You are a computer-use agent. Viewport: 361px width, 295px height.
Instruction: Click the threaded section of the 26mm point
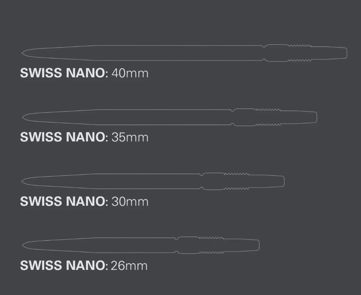pyautogui.click(x=211, y=245)
